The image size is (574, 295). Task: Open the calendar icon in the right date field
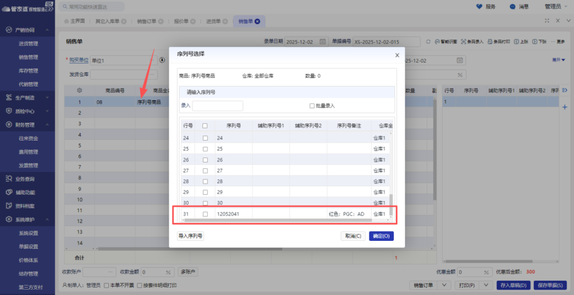(x=460, y=60)
